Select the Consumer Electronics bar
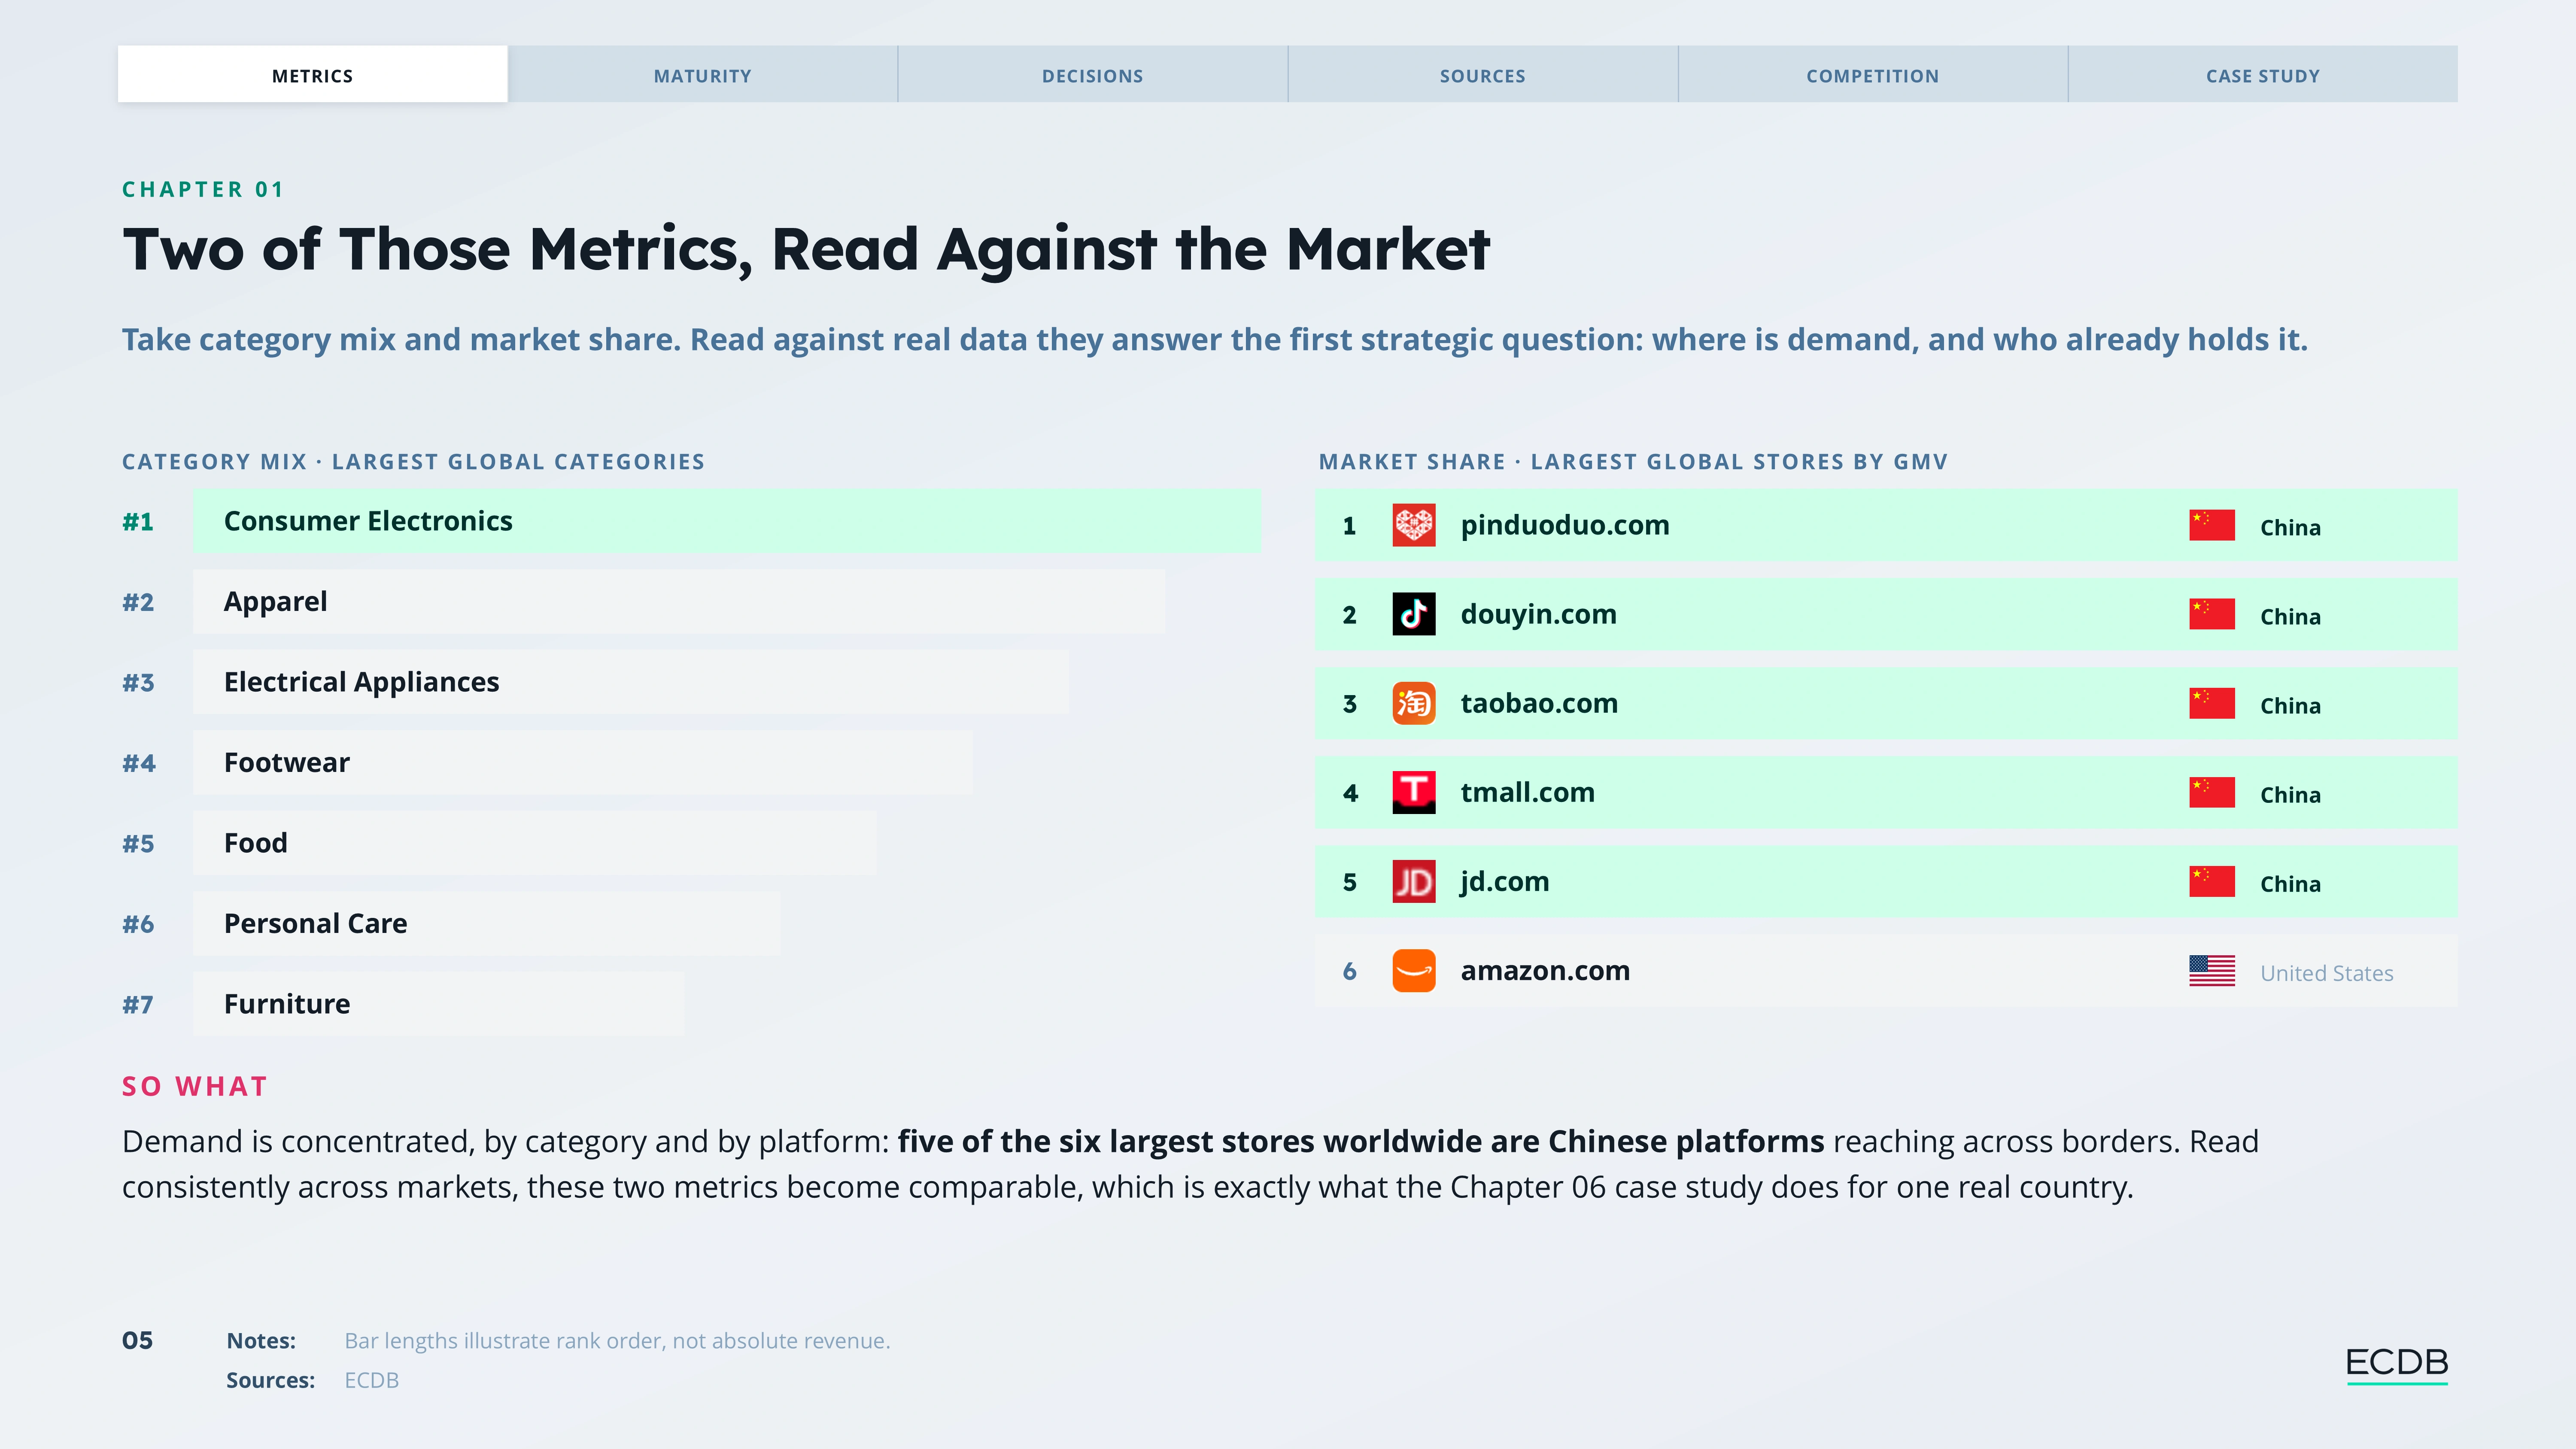Image resolution: width=2576 pixels, height=1449 pixels. click(727, 521)
